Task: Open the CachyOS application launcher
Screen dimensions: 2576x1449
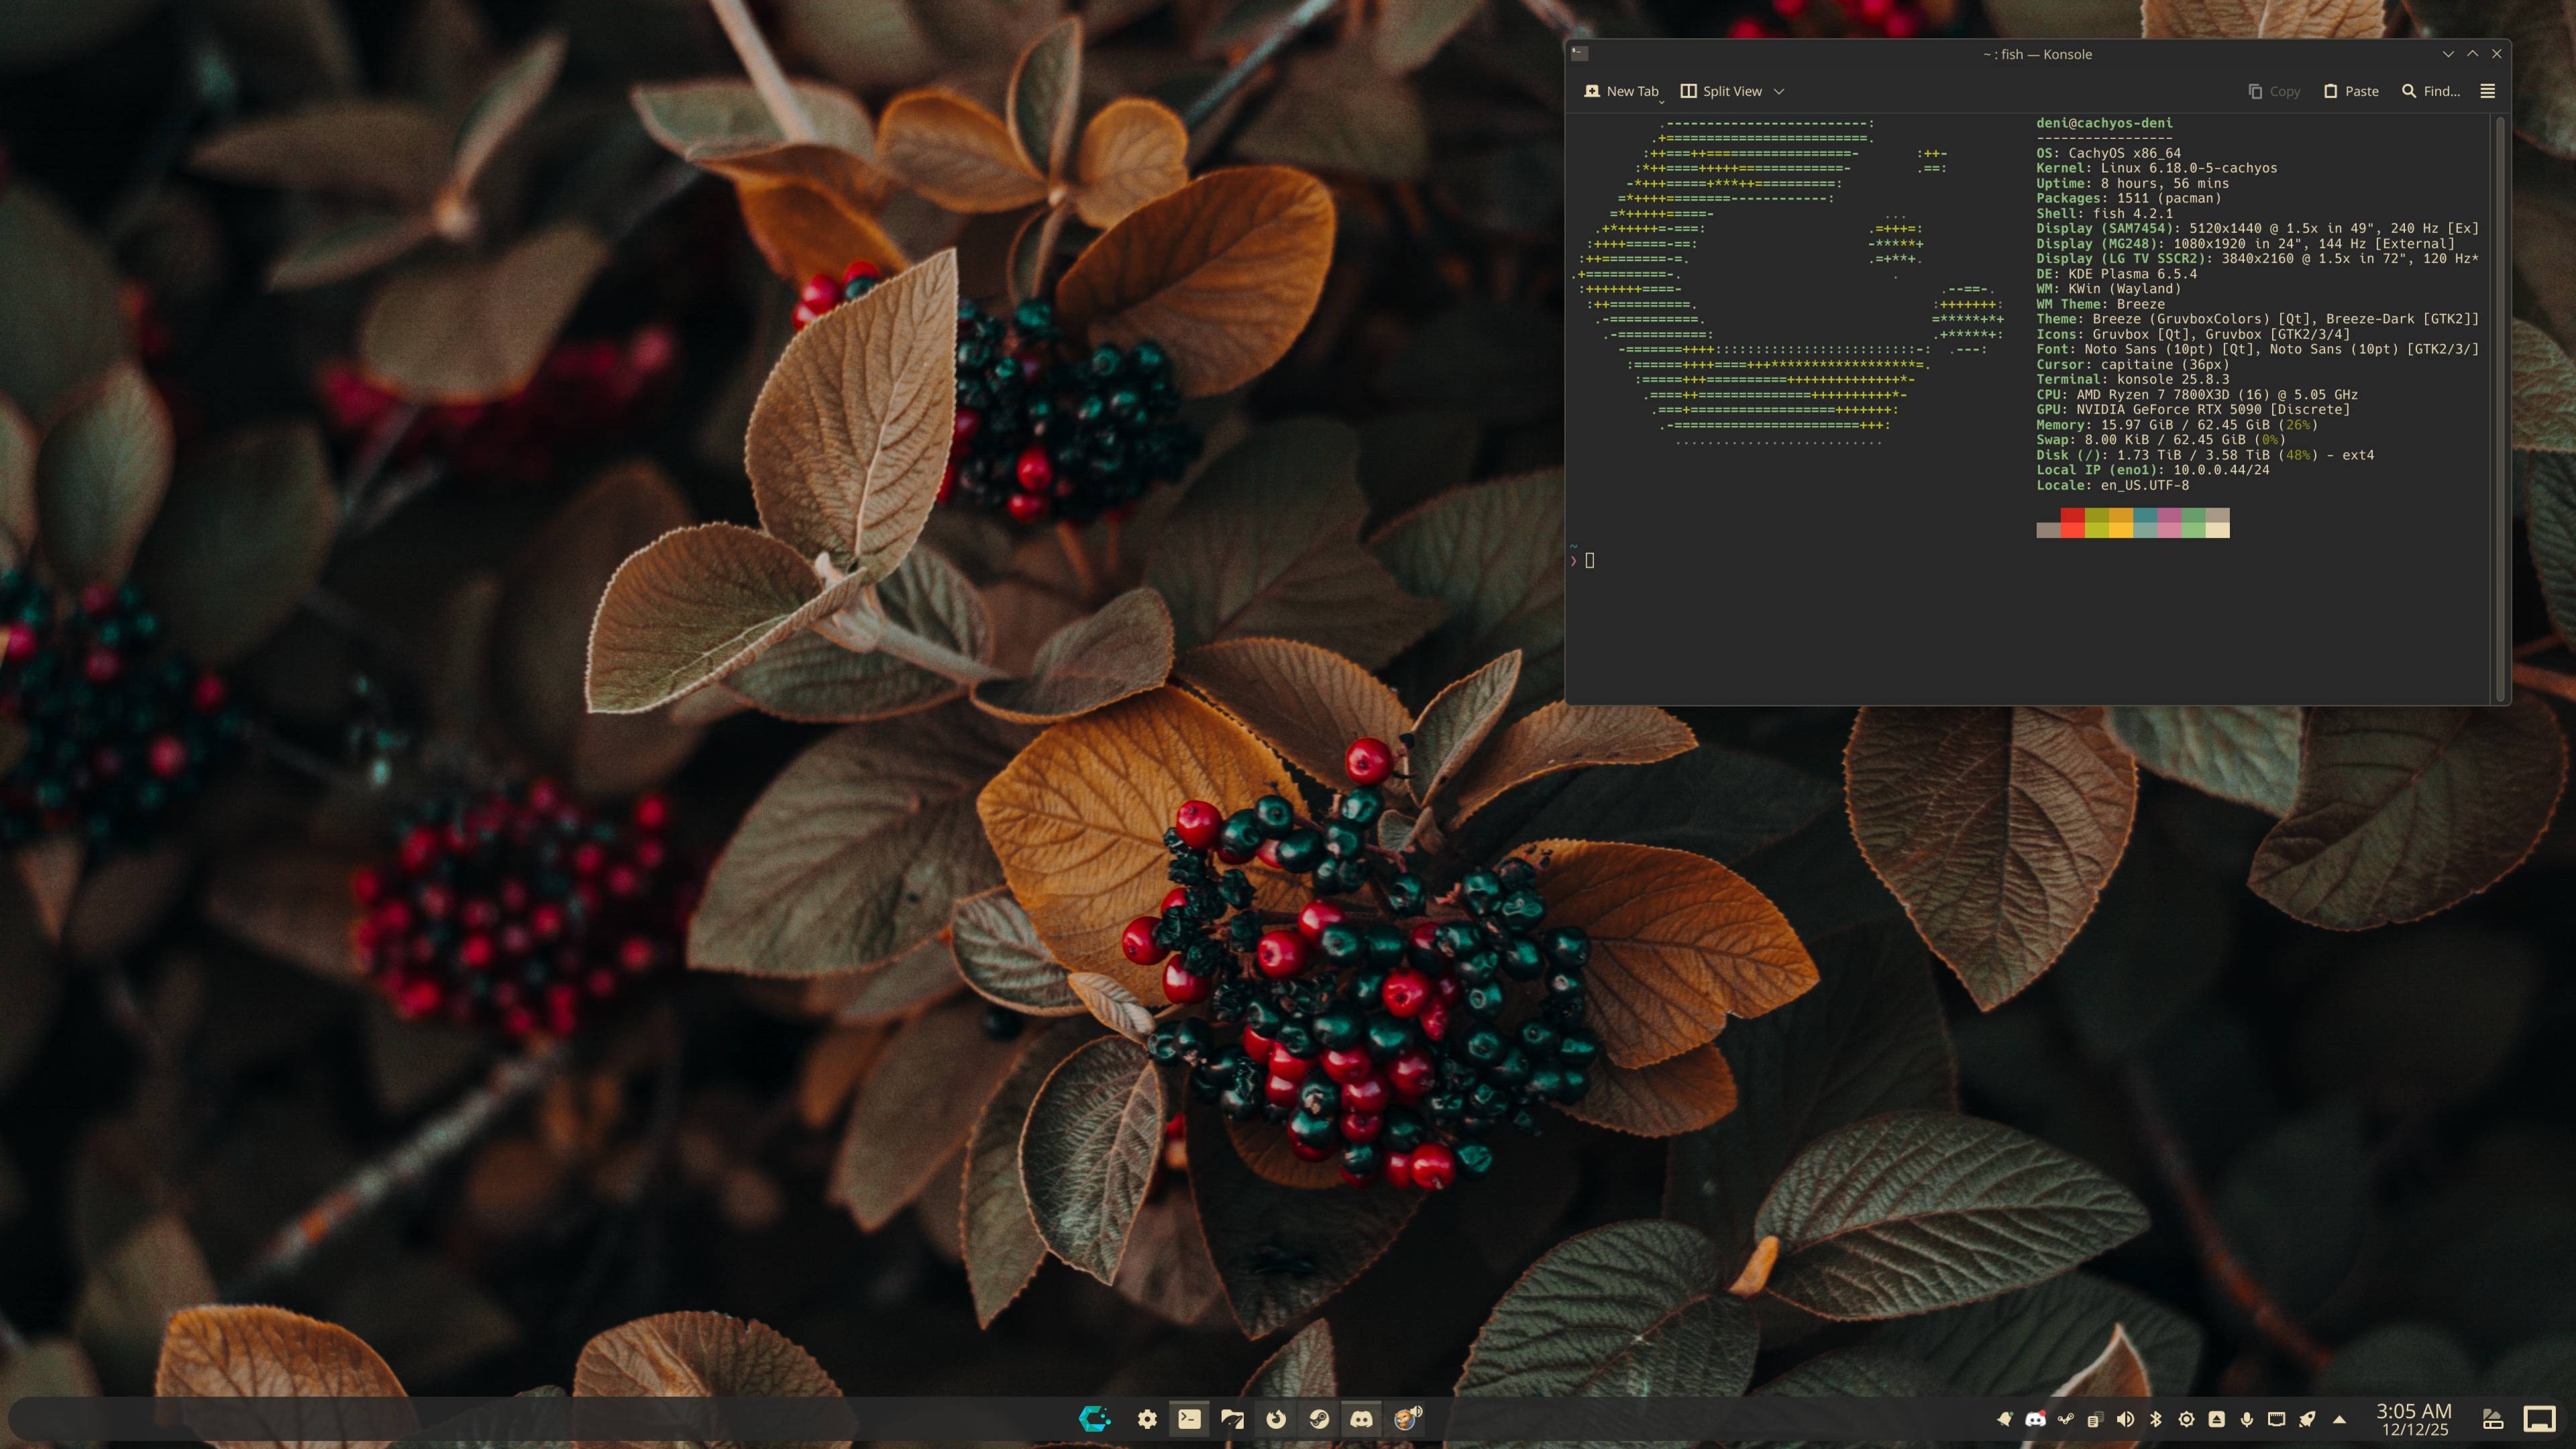Action: click(1094, 1418)
